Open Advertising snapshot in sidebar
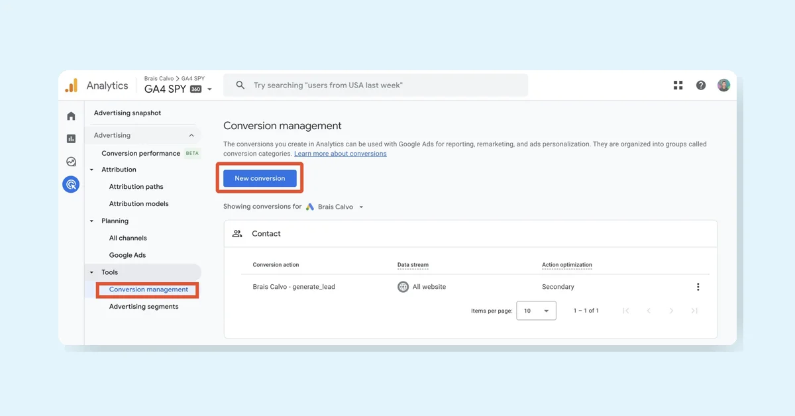Screen dimensions: 795x416 pos(127,113)
